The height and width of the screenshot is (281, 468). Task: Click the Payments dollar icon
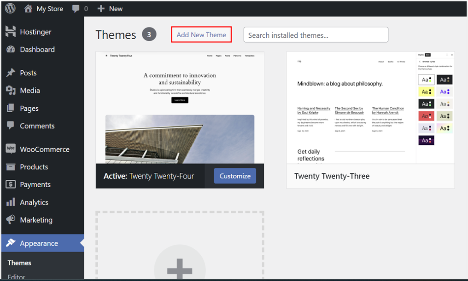tap(11, 184)
